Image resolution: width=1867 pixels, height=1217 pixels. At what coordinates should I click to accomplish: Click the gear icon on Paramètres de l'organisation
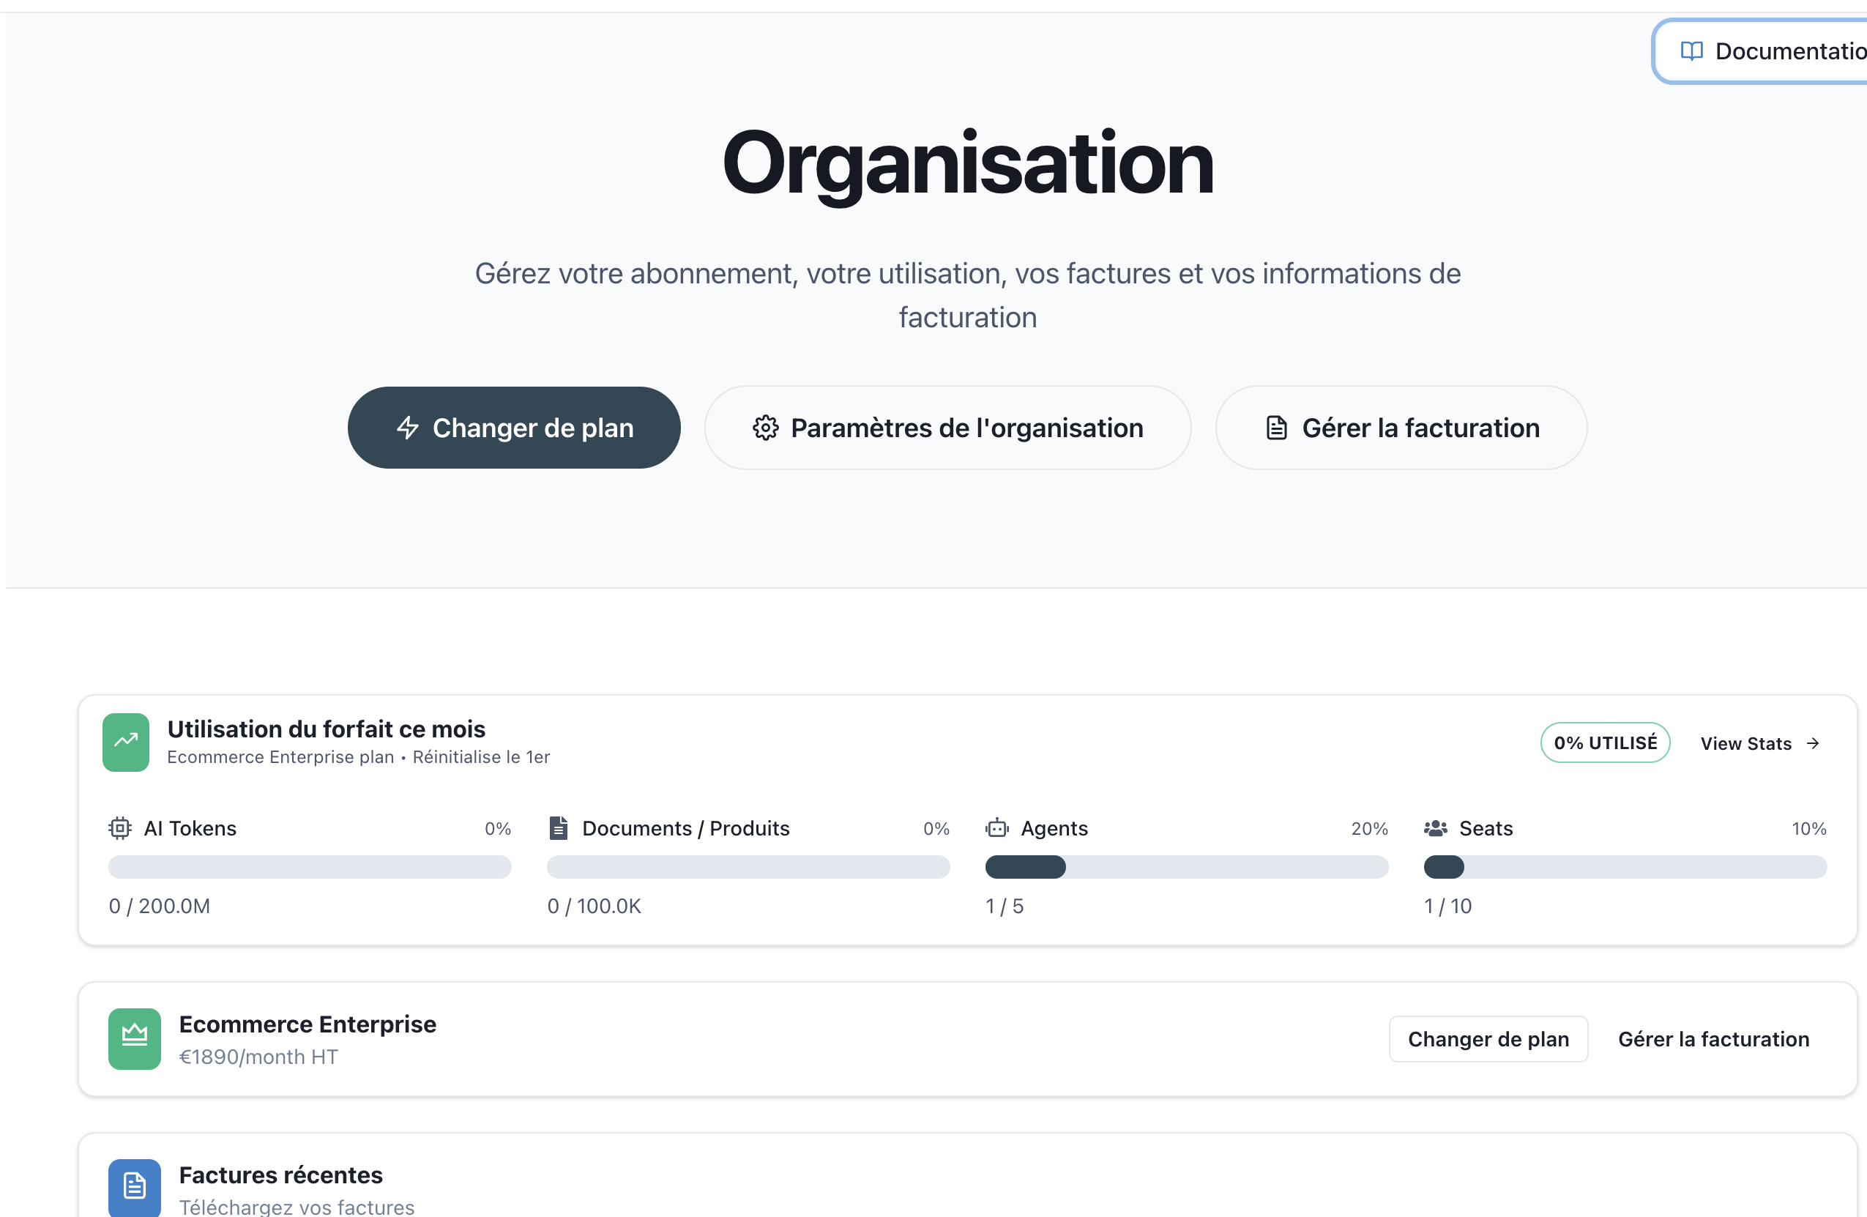[765, 428]
